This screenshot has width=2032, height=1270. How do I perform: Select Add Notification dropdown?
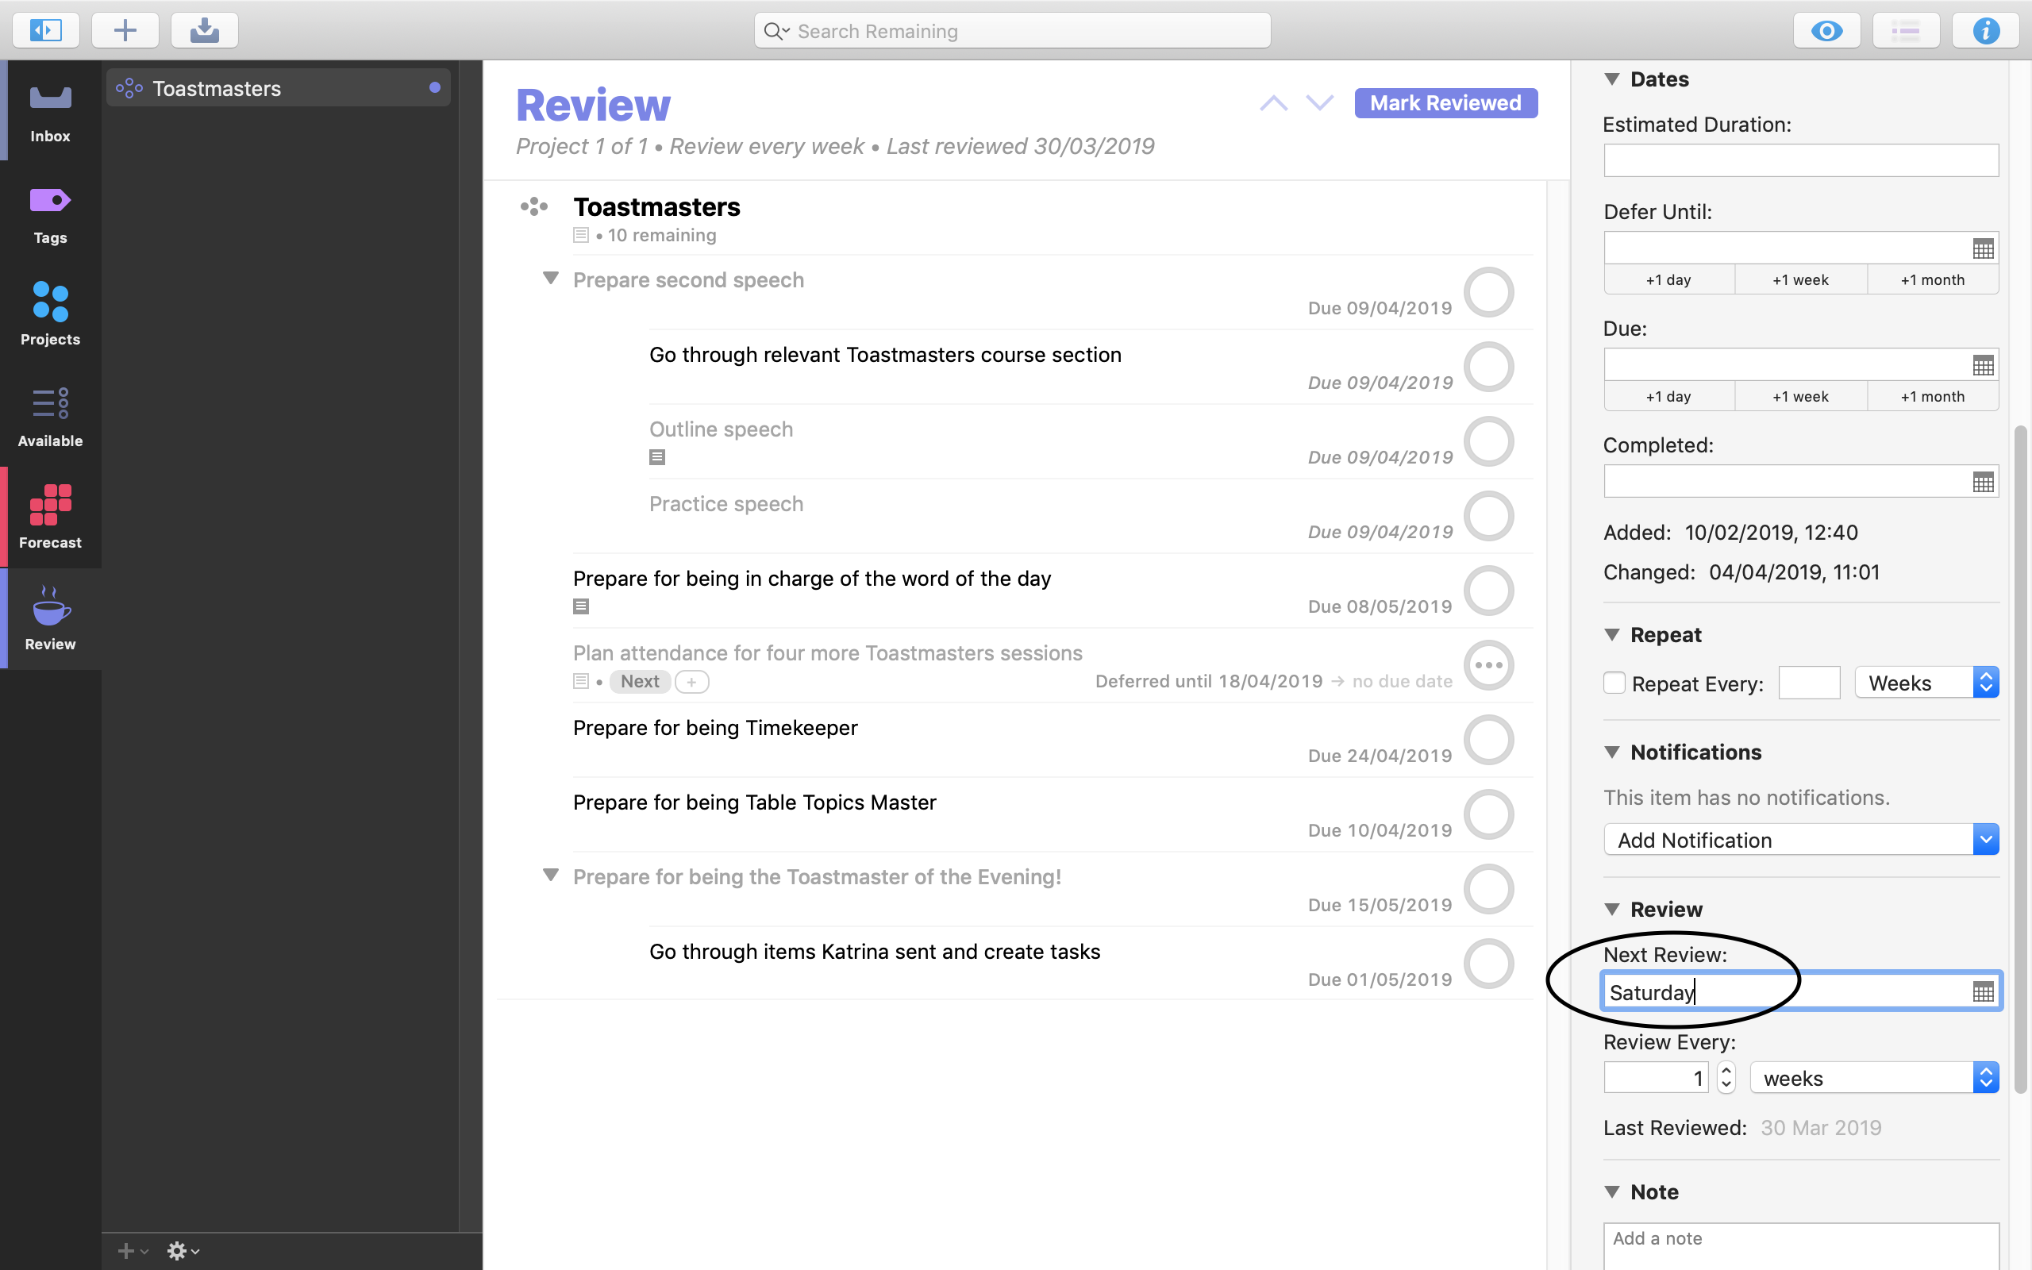(x=1799, y=840)
